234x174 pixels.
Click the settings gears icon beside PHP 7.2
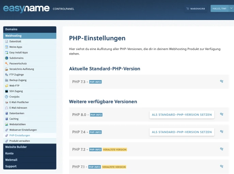[x=221, y=149]
